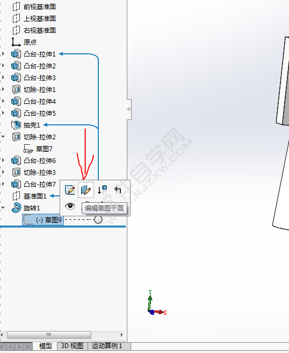Screen dimensions: 289x353
Task: Click the green Y axis of the view triad
Action: point(150,302)
